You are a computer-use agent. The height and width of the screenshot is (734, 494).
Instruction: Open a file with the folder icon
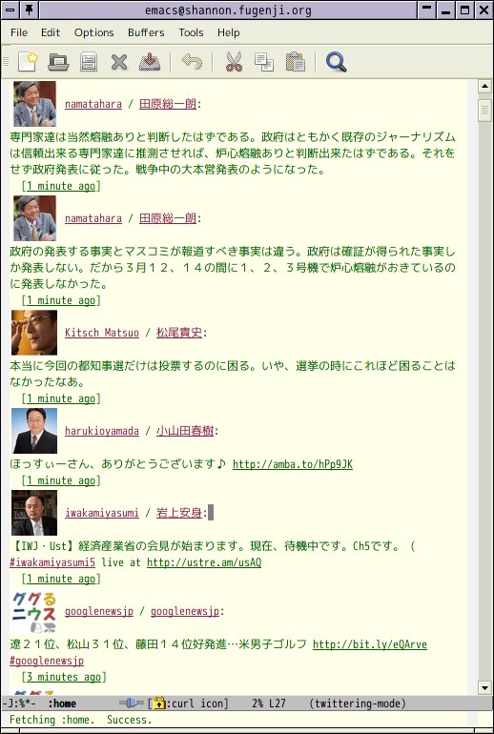(x=58, y=62)
